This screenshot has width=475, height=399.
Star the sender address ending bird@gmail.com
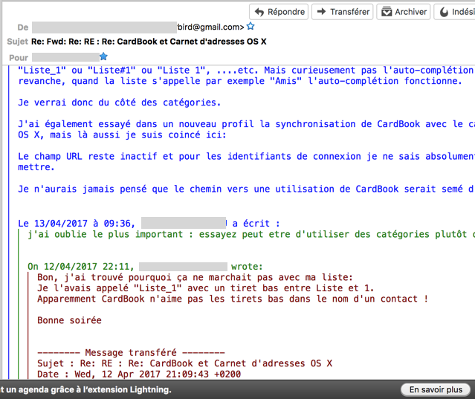click(x=251, y=26)
